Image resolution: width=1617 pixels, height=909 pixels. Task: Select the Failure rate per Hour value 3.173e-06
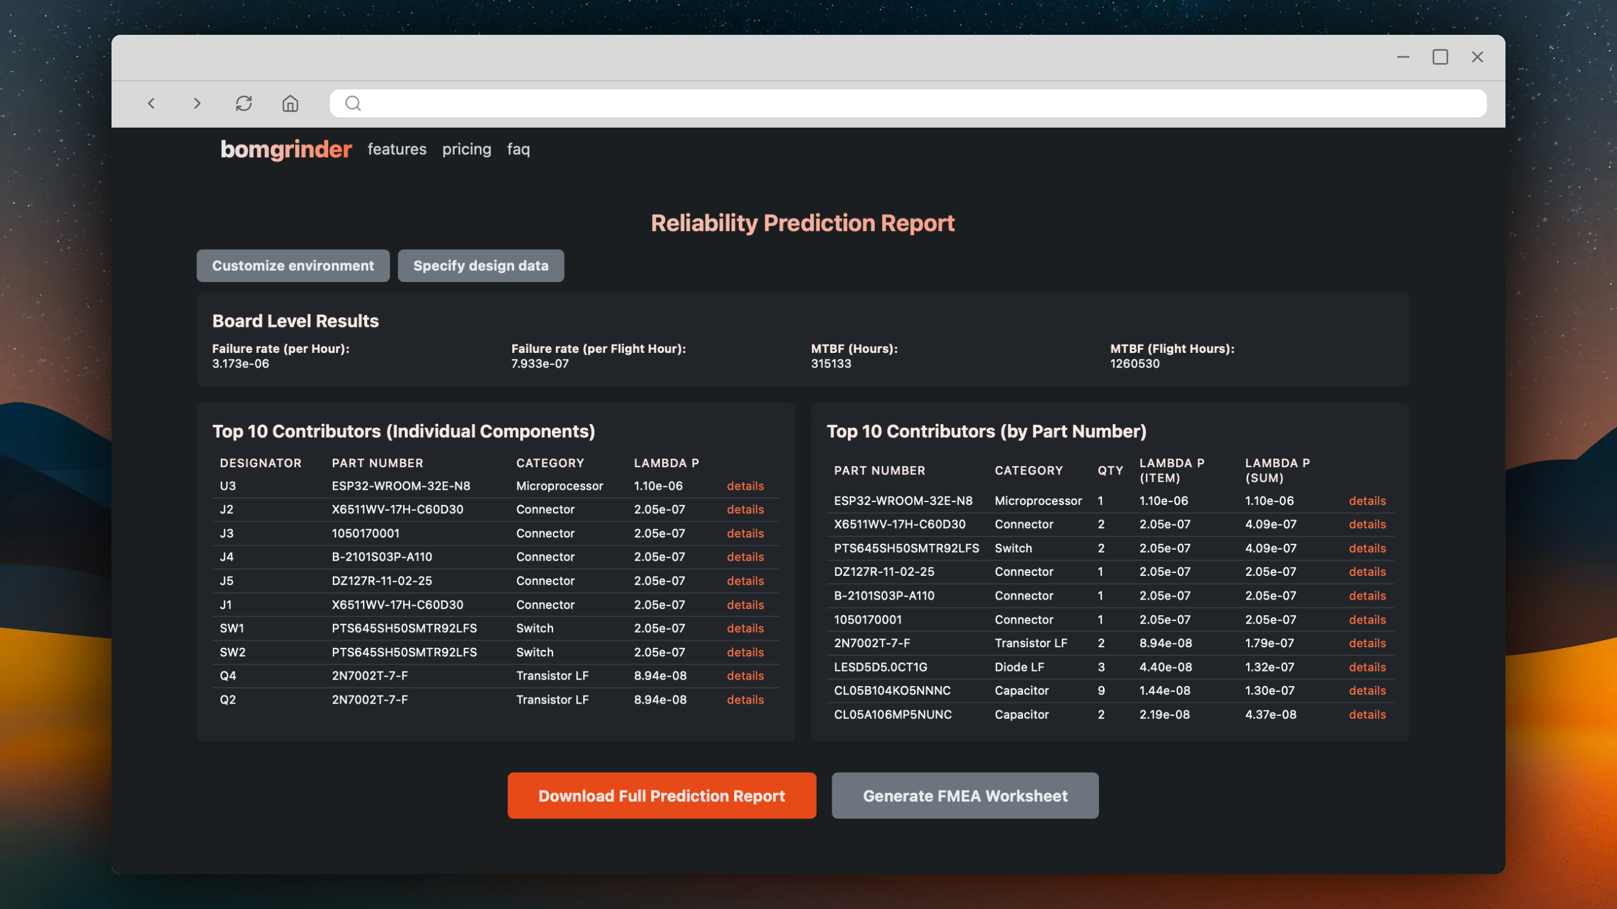(240, 364)
